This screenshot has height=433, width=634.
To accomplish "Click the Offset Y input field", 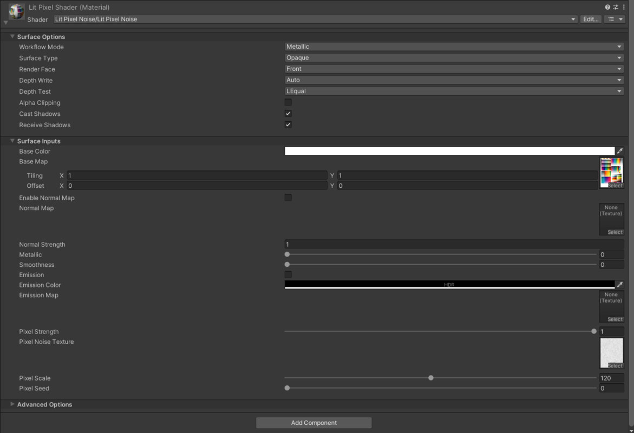I will tap(467, 186).
